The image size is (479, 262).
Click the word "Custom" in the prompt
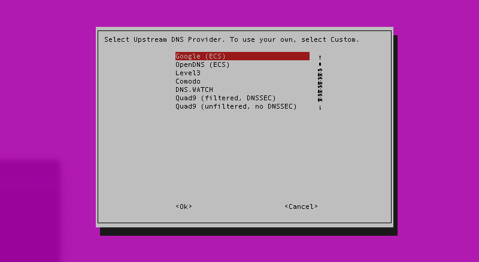[x=343, y=39]
